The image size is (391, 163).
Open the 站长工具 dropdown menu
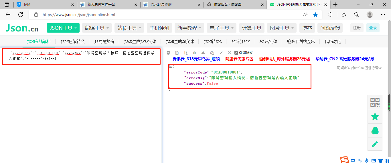(129, 28)
